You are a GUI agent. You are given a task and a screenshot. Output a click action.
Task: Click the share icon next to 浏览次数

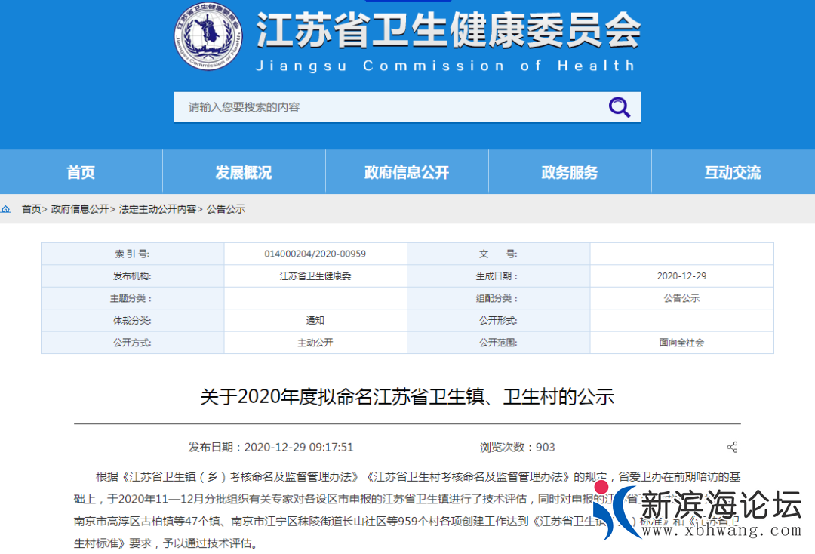click(x=732, y=446)
